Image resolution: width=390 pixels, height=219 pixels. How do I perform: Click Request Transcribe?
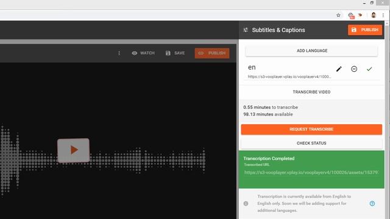tap(311, 130)
